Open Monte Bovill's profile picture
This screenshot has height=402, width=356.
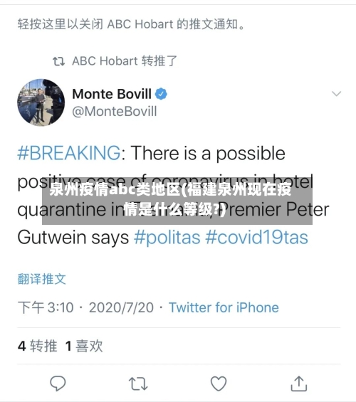(41, 102)
